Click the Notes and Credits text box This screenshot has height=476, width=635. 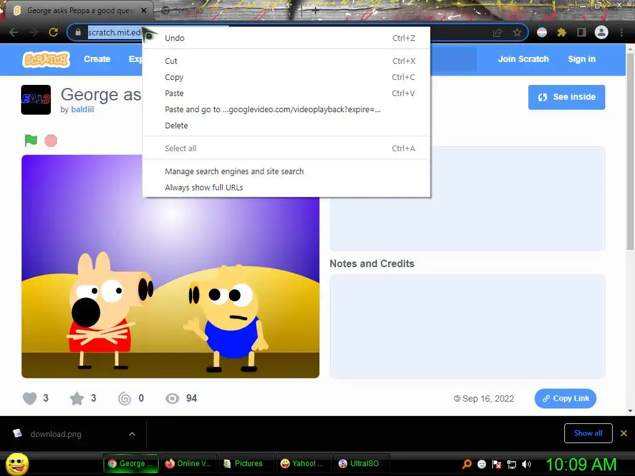click(x=468, y=327)
